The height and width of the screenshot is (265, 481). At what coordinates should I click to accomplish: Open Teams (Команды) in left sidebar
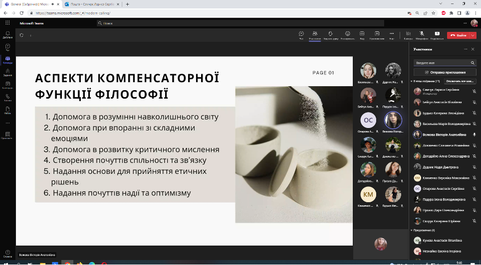pyautogui.click(x=7, y=60)
